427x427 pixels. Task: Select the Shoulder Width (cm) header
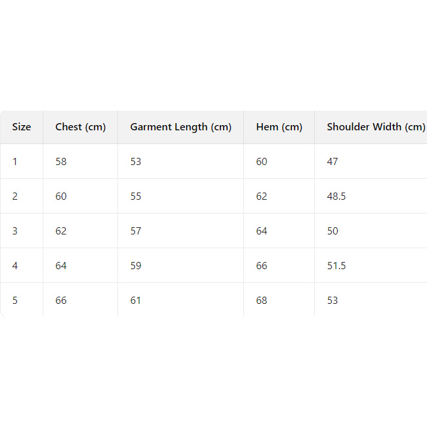point(376,127)
